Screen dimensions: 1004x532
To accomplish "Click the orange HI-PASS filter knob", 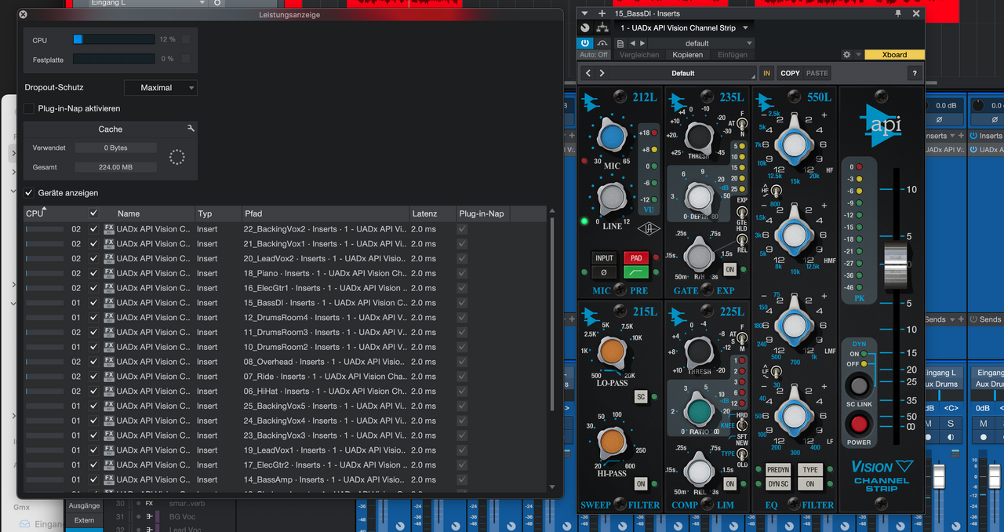I will pyautogui.click(x=612, y=443).
